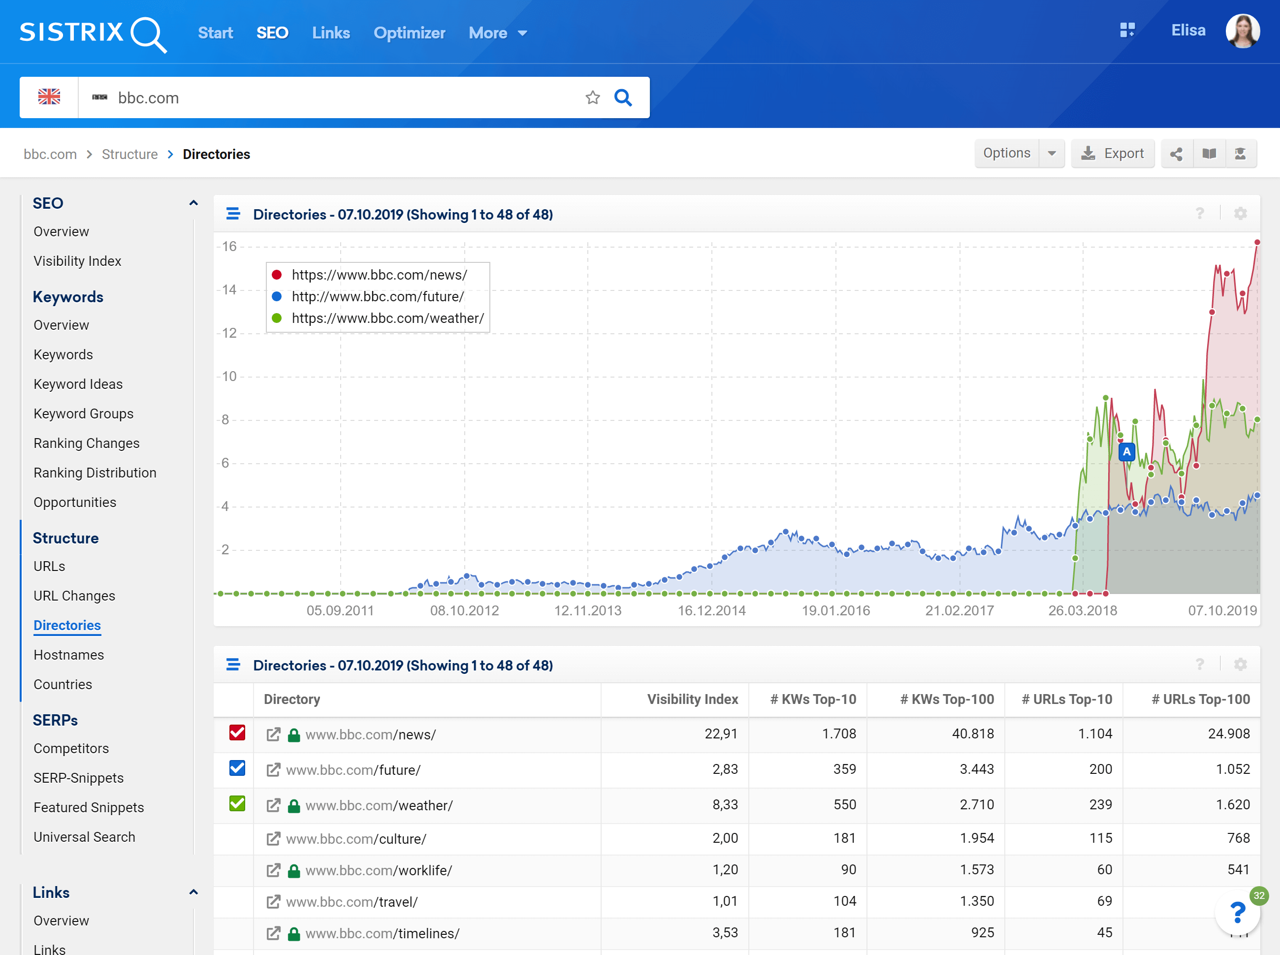The image size is (1280, 955).
Task: Switch to SEO tab
Action: click(x=272, y=33)
